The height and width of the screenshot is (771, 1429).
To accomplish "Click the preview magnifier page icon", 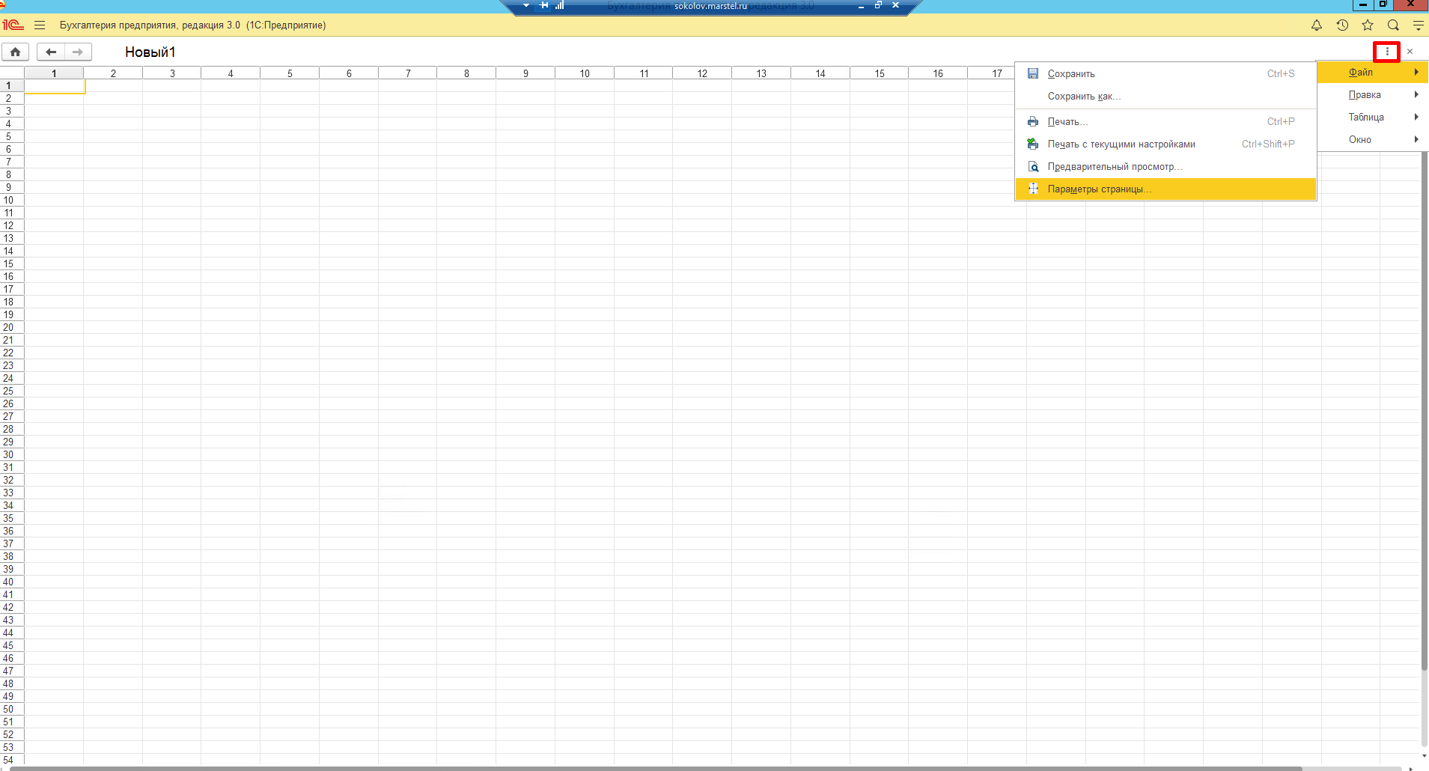I will click(1033, 166).
